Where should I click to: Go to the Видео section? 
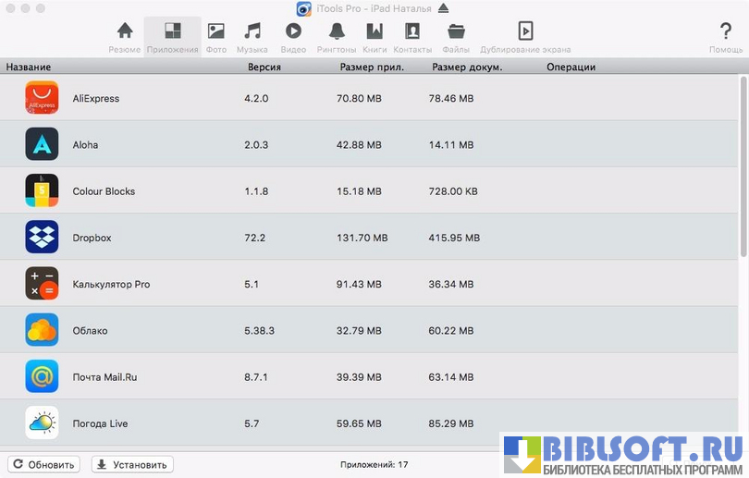pos(293,36)
